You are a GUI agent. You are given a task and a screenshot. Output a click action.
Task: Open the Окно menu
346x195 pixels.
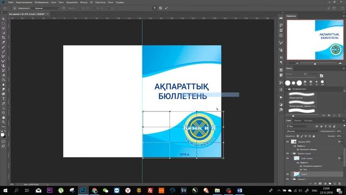tap(110, 2)
